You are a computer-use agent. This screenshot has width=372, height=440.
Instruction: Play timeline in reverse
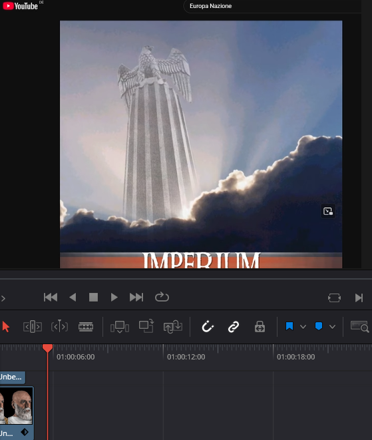click(x=73, y=297)
